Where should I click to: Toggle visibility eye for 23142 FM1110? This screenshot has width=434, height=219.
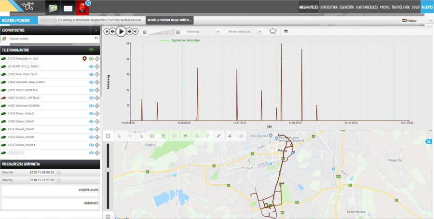[x=91, y=67]
